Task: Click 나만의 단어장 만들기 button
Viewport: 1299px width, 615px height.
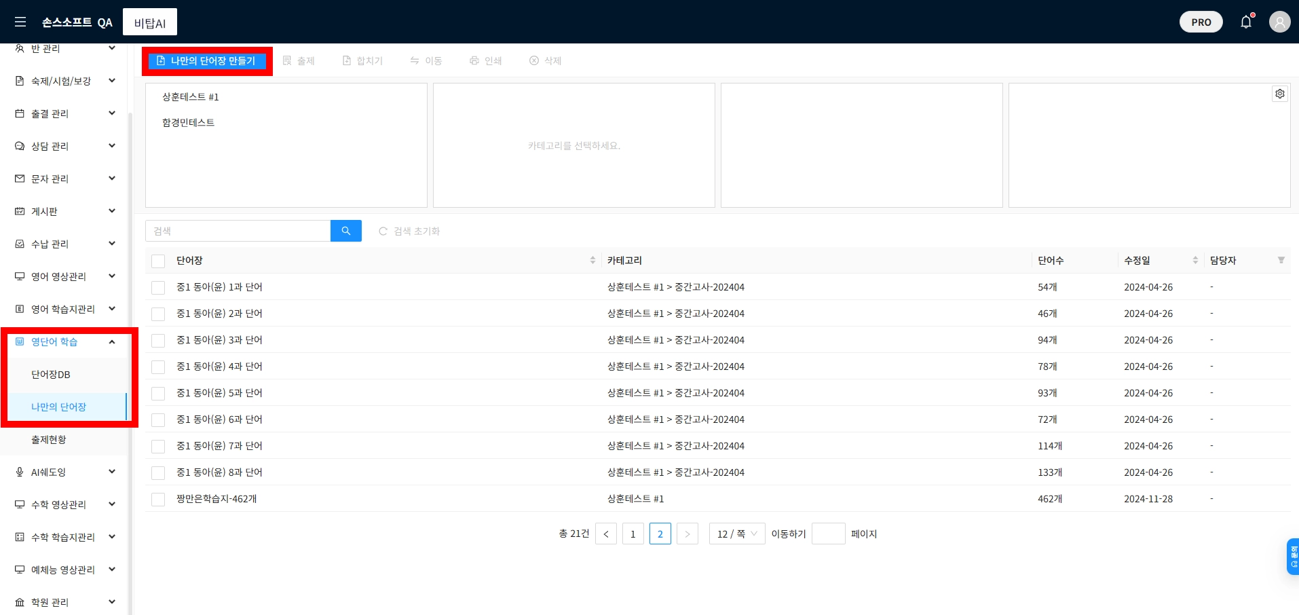Action: pos(206,61)
